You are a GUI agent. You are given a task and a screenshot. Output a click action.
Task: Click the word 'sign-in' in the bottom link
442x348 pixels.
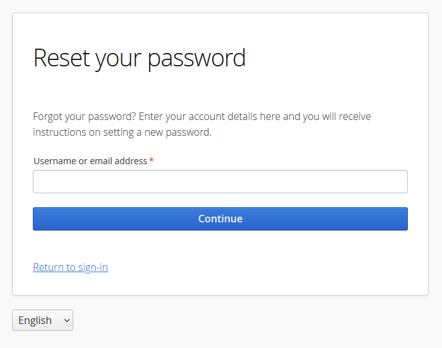click(93, 267)
